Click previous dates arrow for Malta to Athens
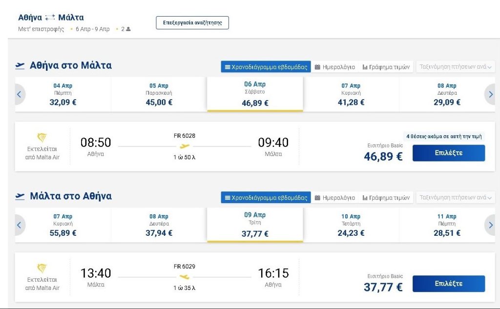Screen dimensions: 500x309 19,225
